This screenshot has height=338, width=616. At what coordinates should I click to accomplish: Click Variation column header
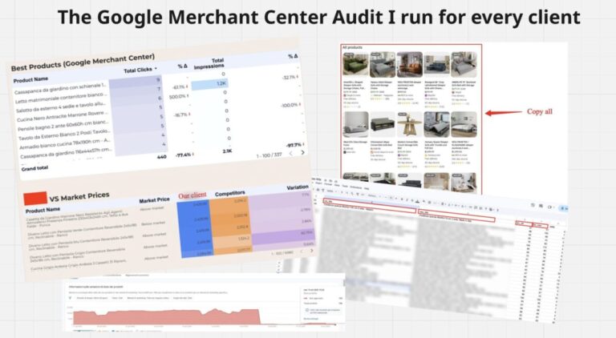[x=298, y=187]
